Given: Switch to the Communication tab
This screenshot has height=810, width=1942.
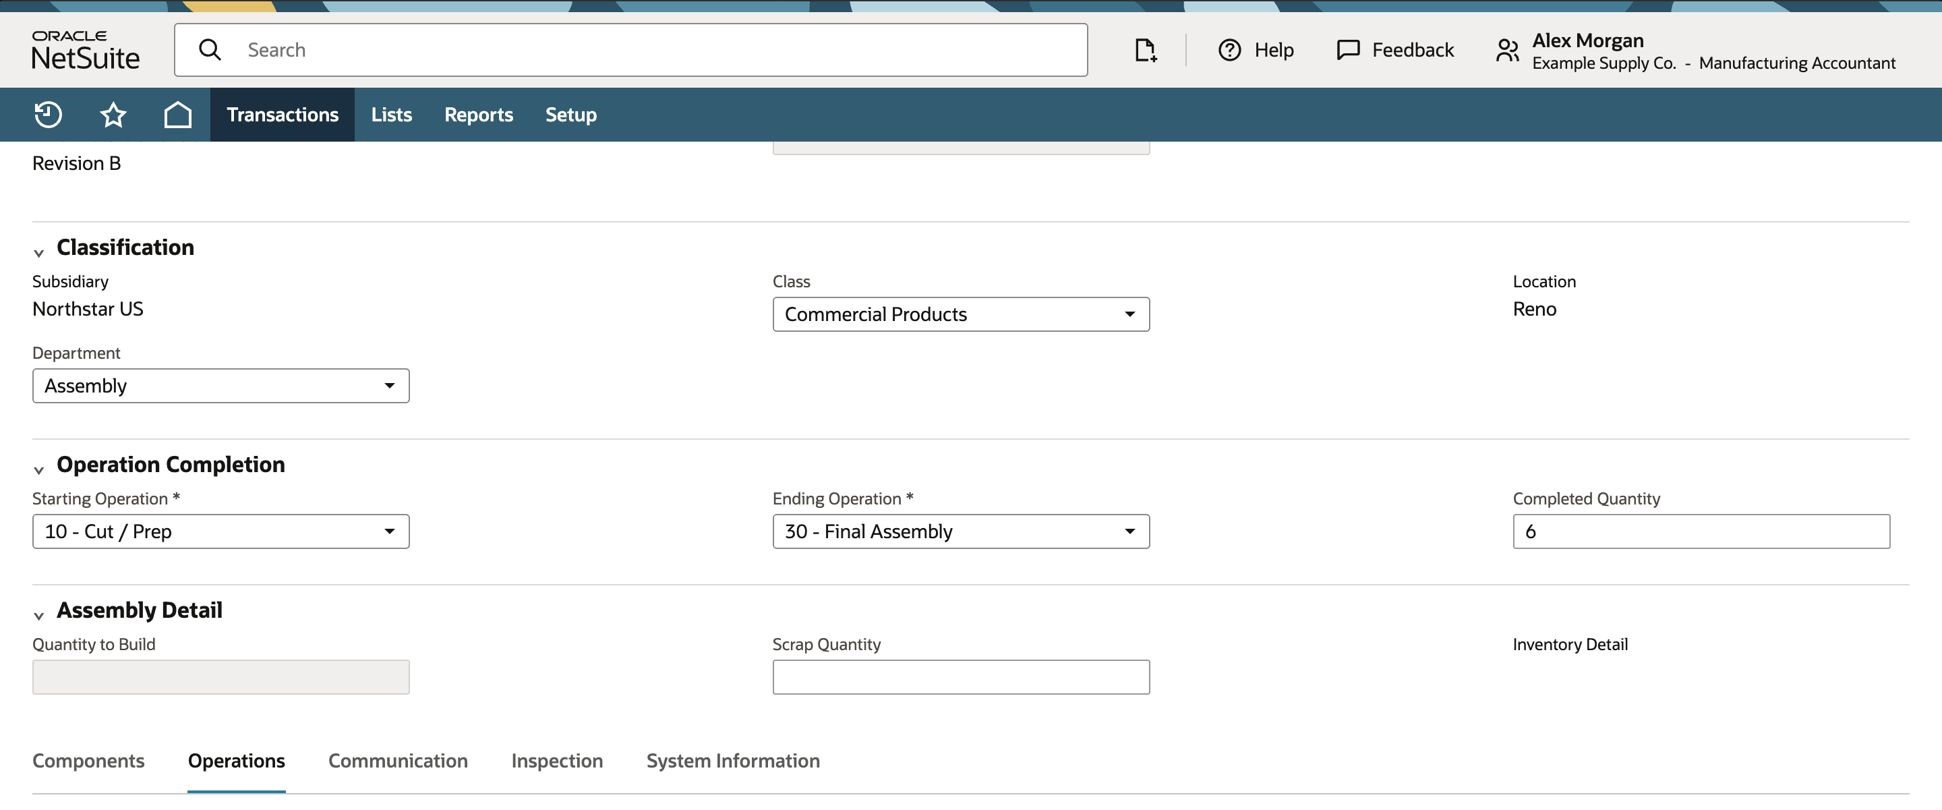Looking at the screenshot, I should tap(398, 760).
